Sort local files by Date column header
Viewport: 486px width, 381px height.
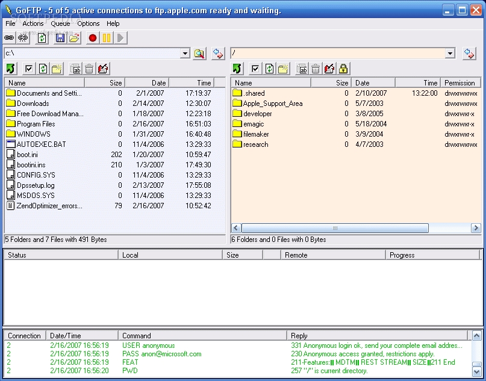[x=147, y=82]
